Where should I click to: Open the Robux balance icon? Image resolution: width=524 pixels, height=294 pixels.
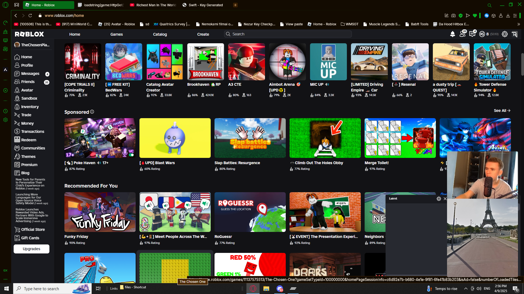coord(482,34)
